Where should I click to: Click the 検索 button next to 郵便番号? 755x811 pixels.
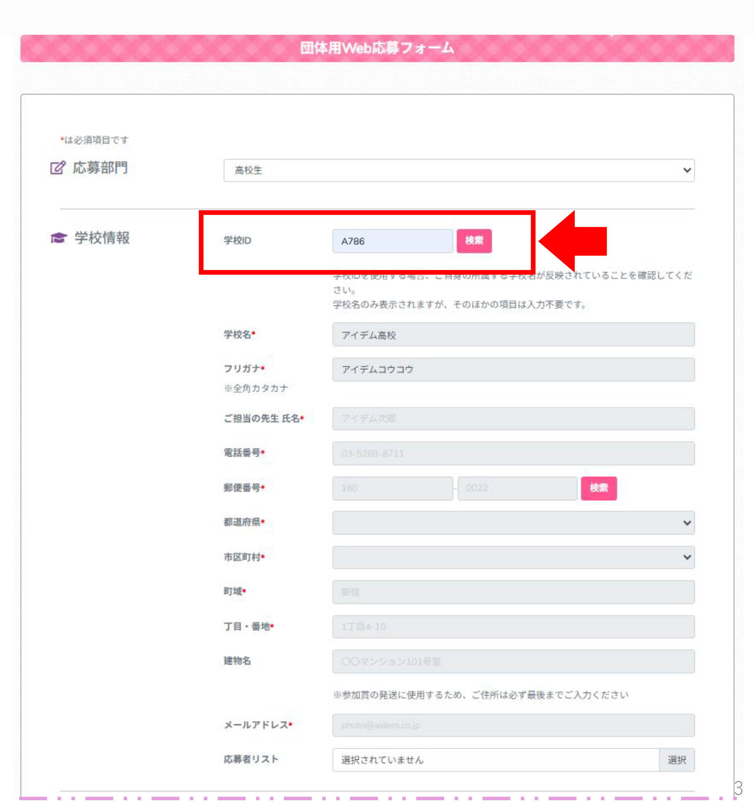point(598,488)
